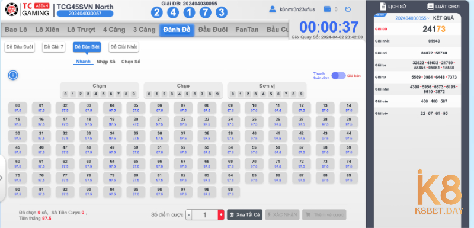The height and width of the screenshot is (228, 474).
Task: Click the bet points input field
Action: tap(205, 215)
